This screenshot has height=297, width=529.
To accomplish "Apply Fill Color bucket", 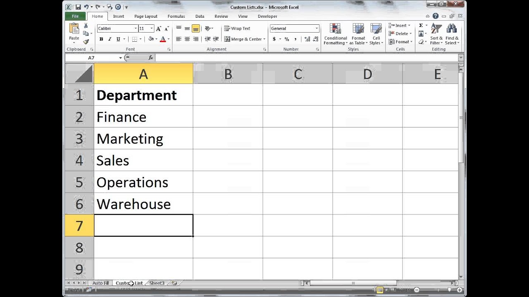I will point(151,39).
